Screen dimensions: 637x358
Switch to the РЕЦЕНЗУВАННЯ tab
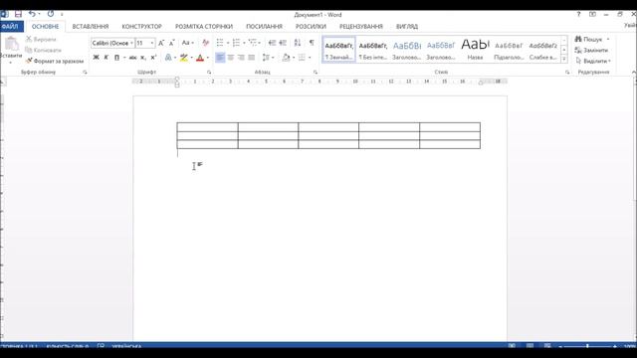pyautogui.click(x=361, y=27)
